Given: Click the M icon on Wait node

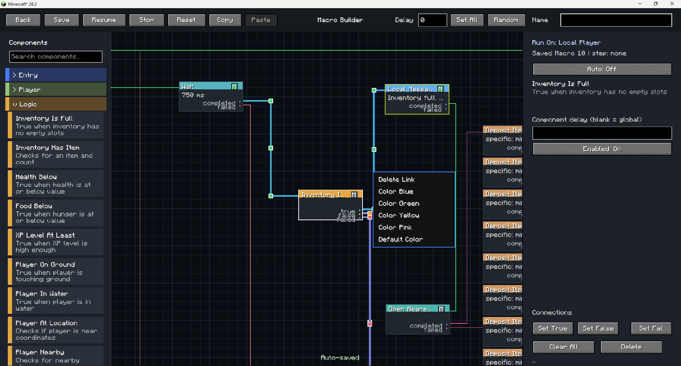Looking at the screenshot, I should click(234, 87).
